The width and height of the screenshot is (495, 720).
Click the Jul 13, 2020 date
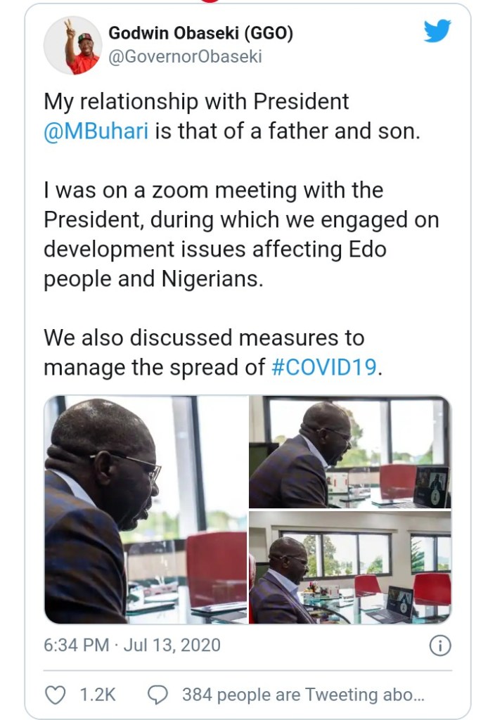point(171,645)
